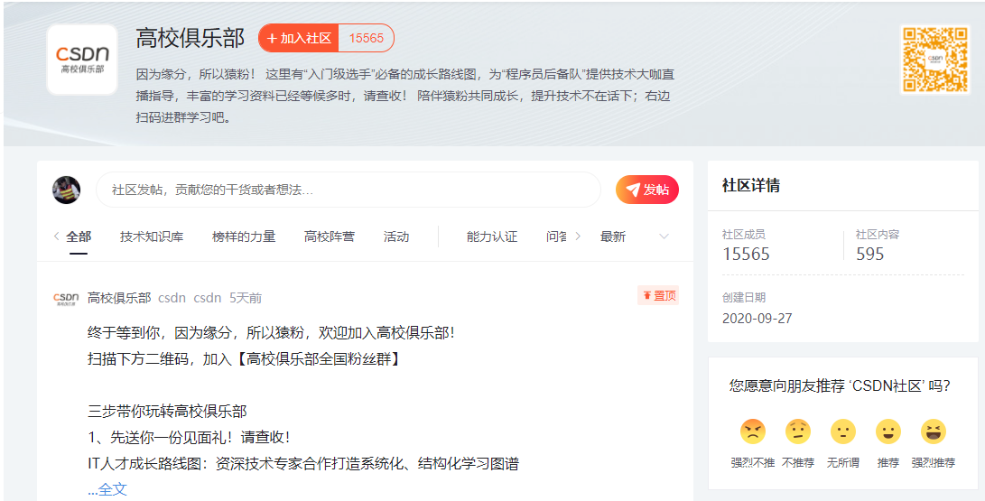Click the 595 value under 社区内容
This screenshot has height=501, width=985.
[870, 254]
